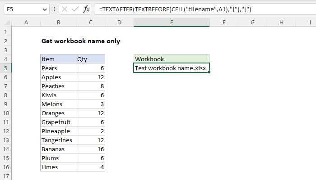This screenshot has width=316, height=180.
Task: Click the fill handle of cell E5
Action: click(x=209, y=72)
